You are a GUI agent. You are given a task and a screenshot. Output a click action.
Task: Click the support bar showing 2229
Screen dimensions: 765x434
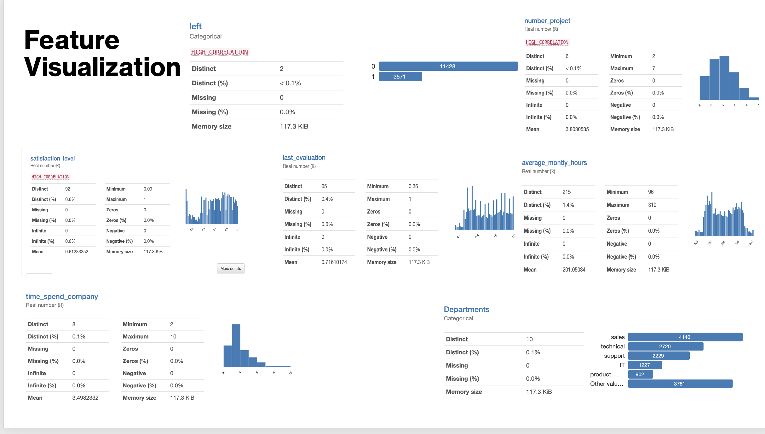659,356
